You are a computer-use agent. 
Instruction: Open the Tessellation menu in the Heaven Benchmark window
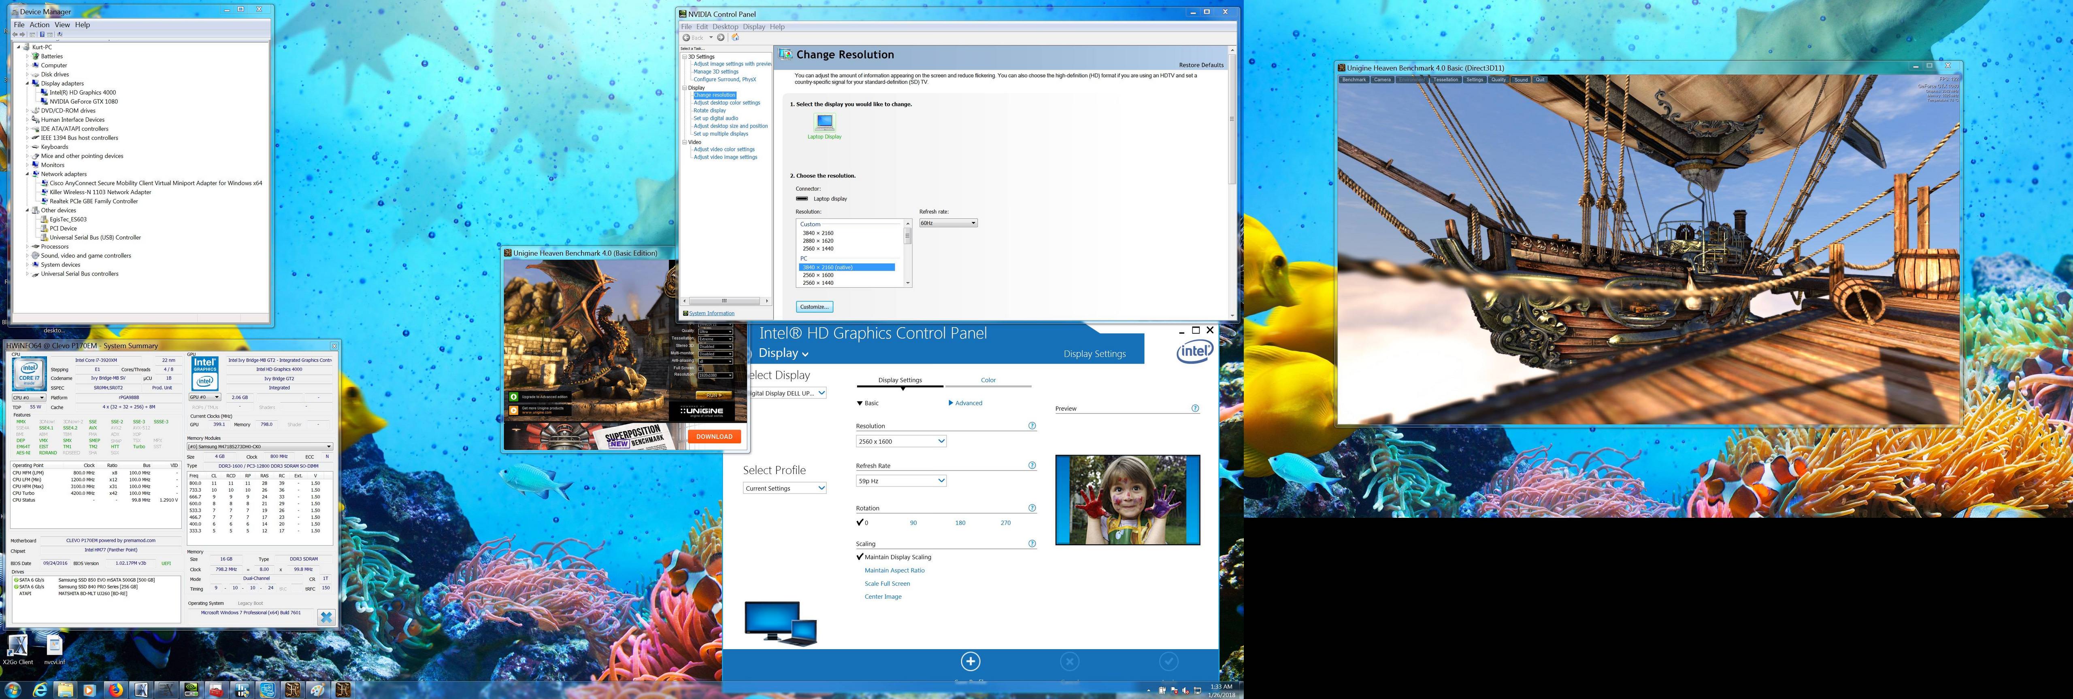[x=1446, y=80]
